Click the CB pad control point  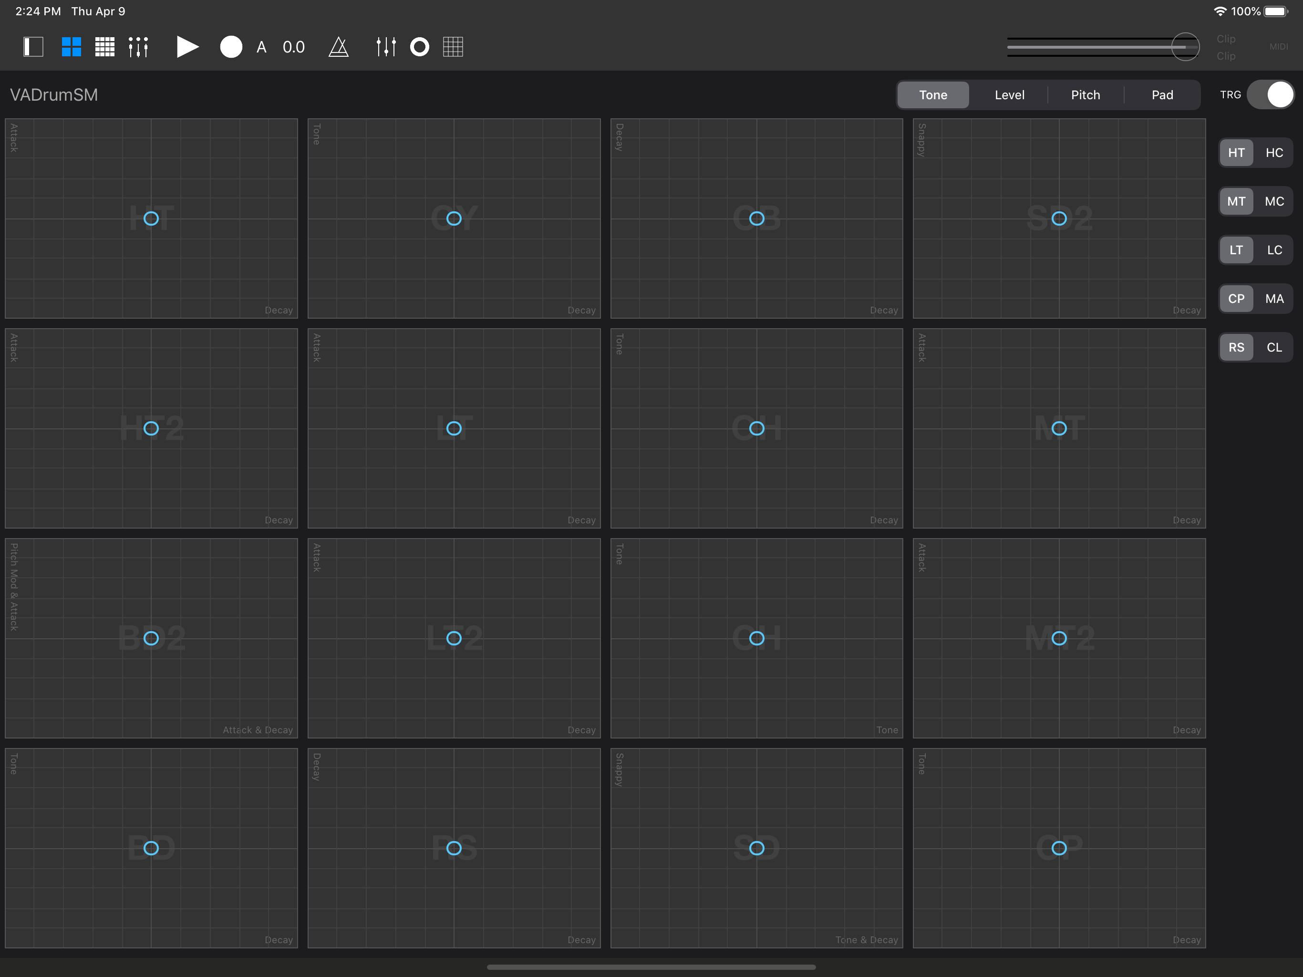pos(756,218)
